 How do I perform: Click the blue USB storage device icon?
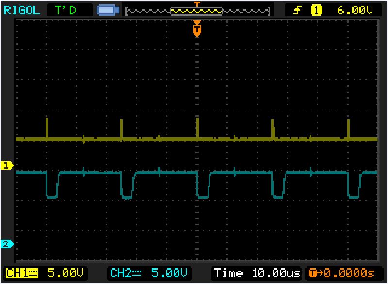point(108,10)
